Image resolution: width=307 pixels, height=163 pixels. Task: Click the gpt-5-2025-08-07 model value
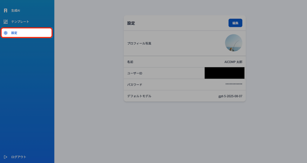(x=230, y=96)
